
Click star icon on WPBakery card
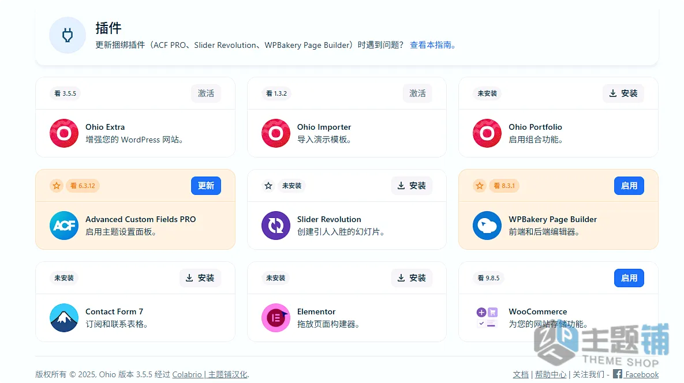click(480, 186)
